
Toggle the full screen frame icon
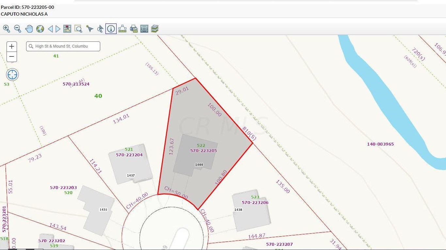(x=144, y=29)
